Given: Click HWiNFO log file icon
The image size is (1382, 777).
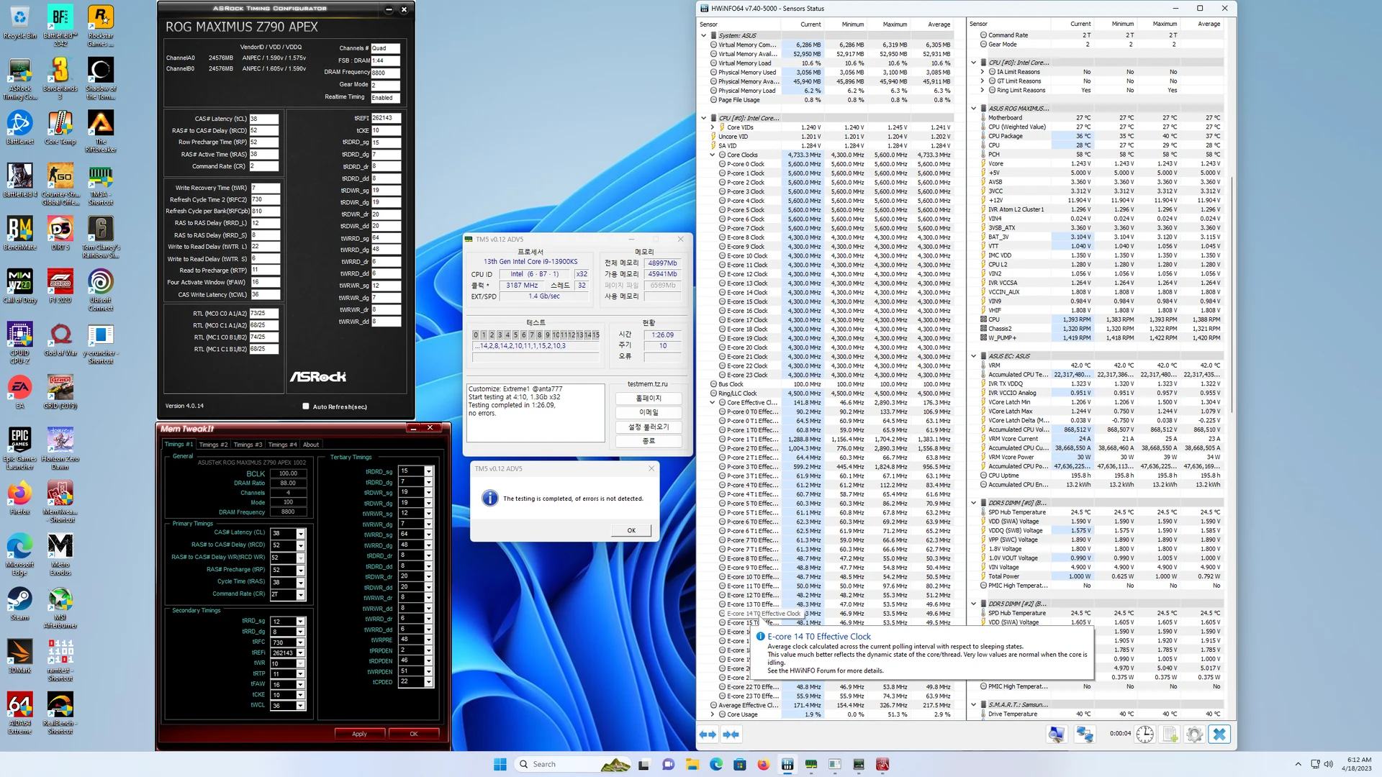Looking at the screenshot, I should point(1170,735).
